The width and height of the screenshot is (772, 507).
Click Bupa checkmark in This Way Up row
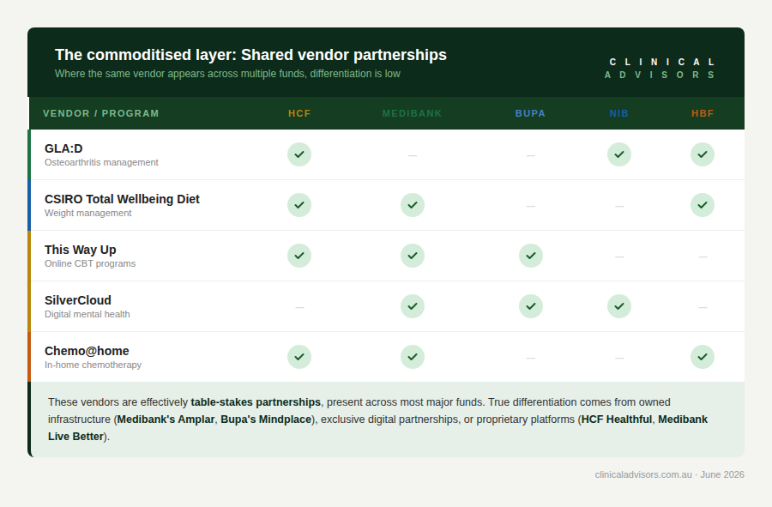531,256
